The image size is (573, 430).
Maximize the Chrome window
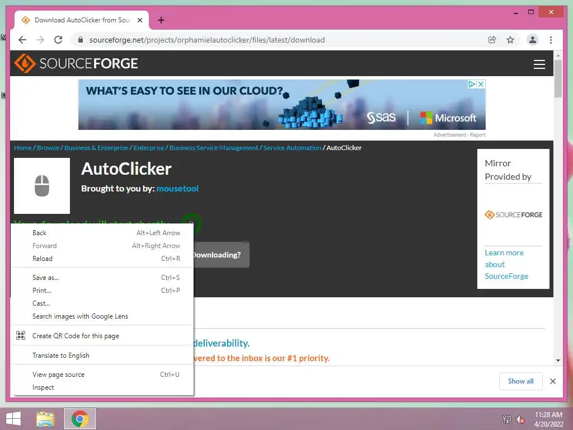[531, 12]
